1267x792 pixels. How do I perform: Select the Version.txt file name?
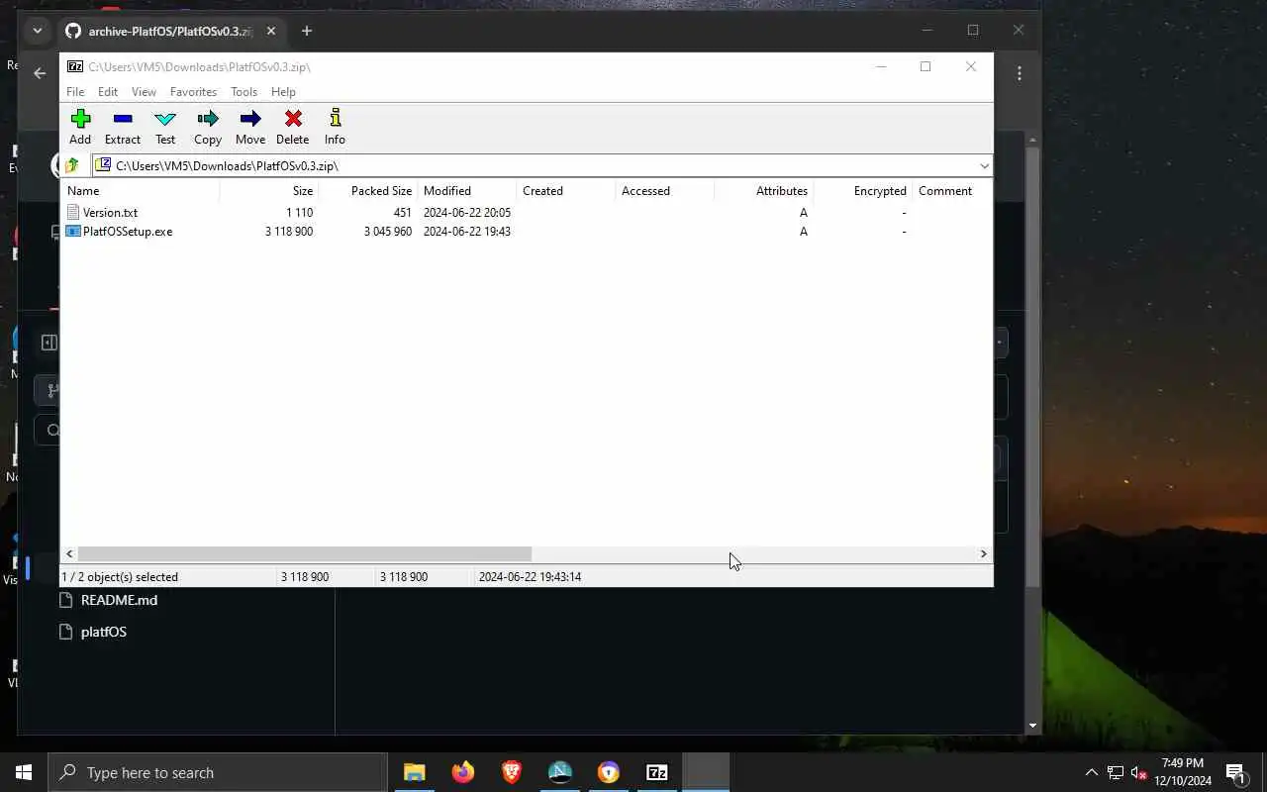point(110,212)
